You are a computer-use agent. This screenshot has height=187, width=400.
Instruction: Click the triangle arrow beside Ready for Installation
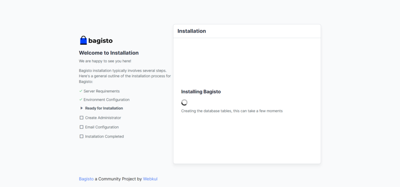click(x=82, y=108)
